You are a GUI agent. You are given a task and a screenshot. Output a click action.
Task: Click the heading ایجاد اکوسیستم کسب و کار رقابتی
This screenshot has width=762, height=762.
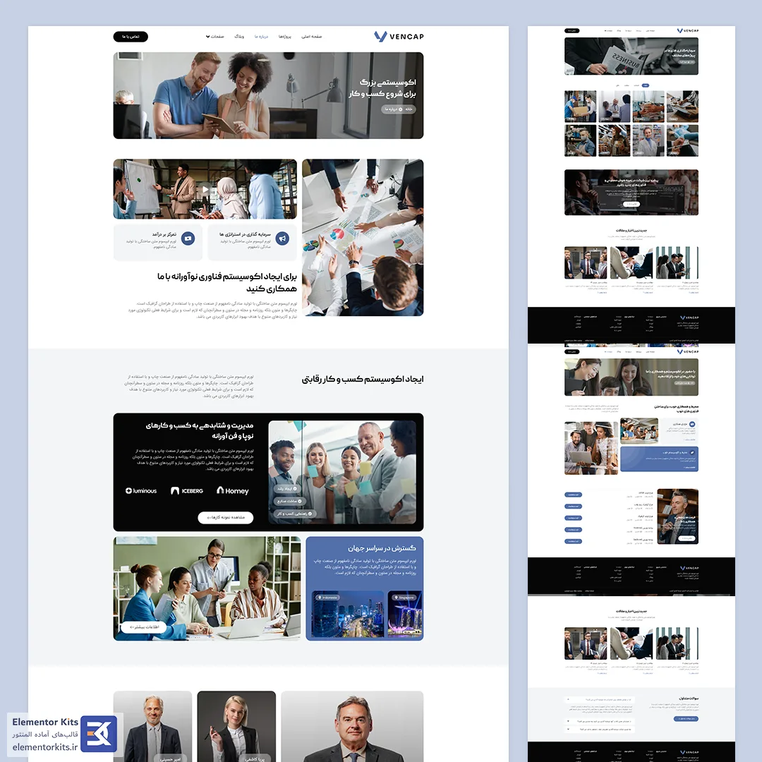363,379
